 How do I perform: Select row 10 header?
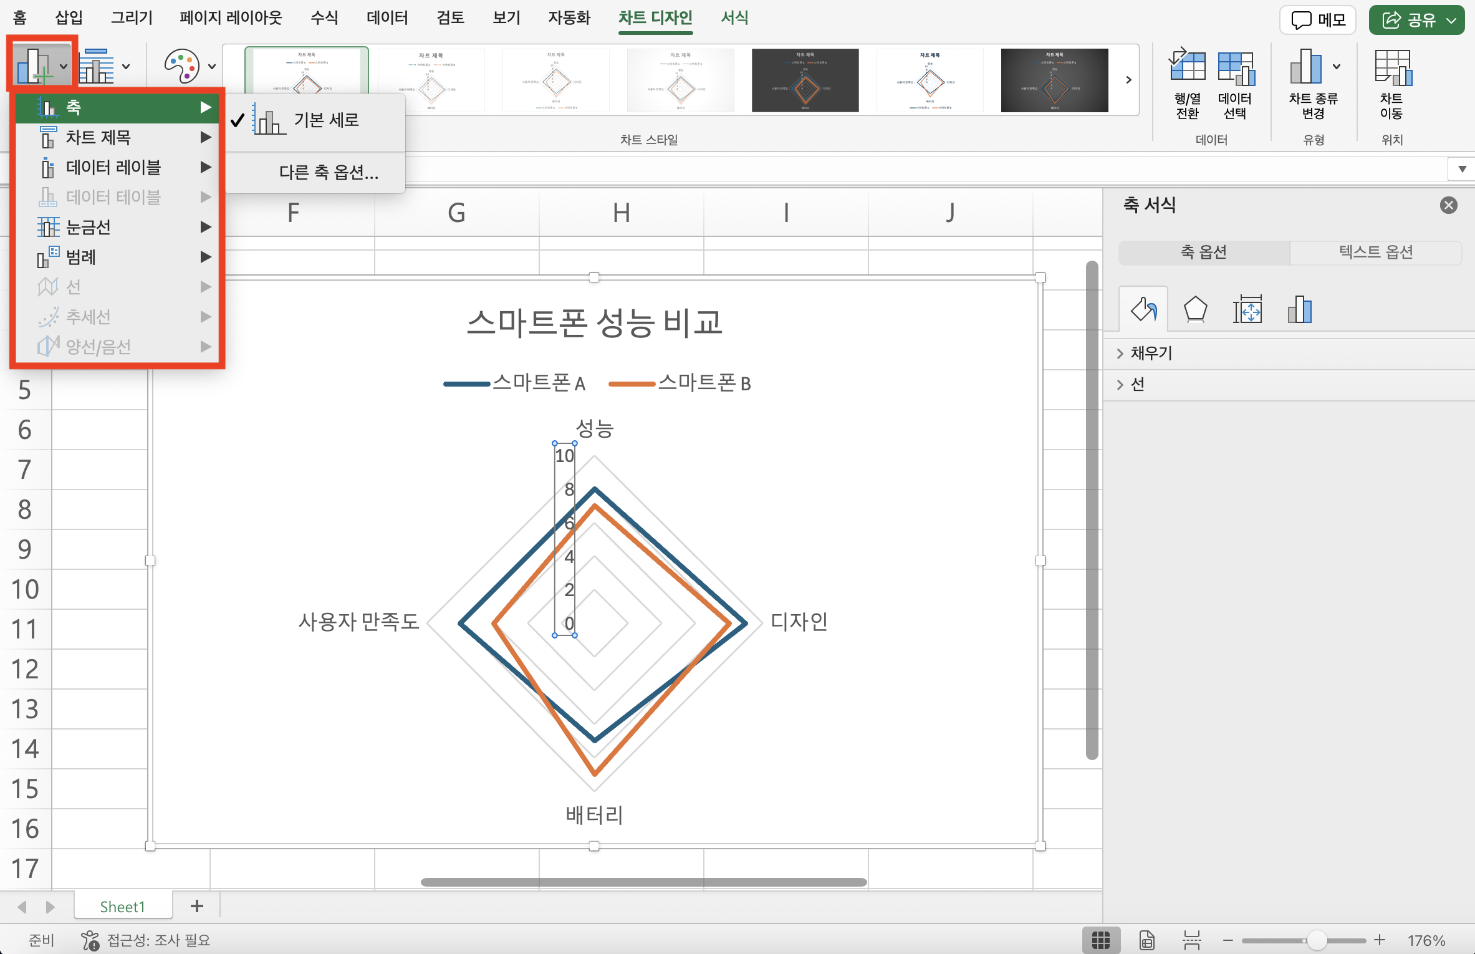point(25,590)
